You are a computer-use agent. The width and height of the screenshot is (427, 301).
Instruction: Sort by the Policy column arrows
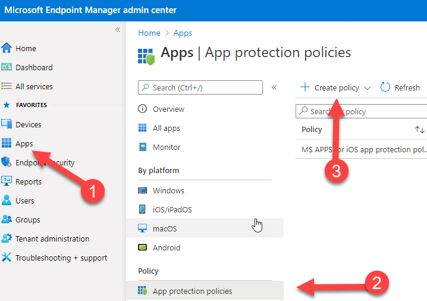pyautogui.click(x=419, y=130)
